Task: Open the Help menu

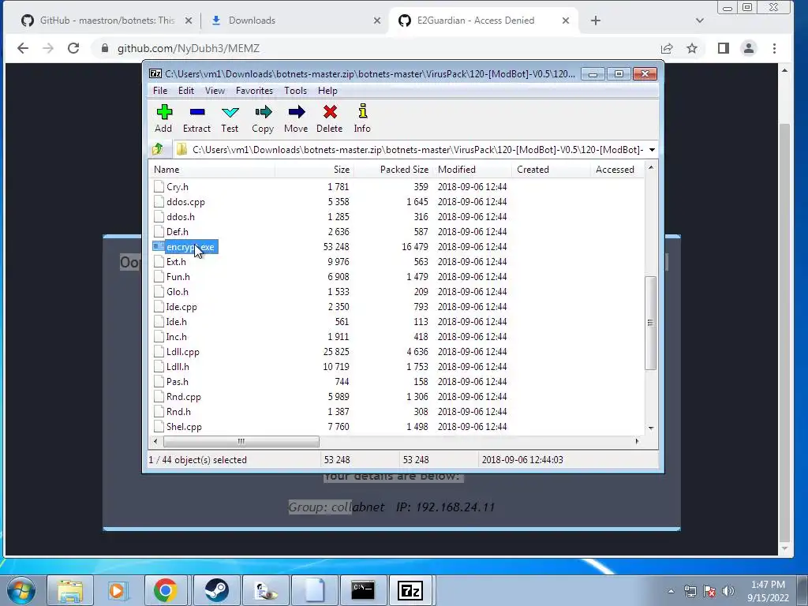Action: point(327,91)
